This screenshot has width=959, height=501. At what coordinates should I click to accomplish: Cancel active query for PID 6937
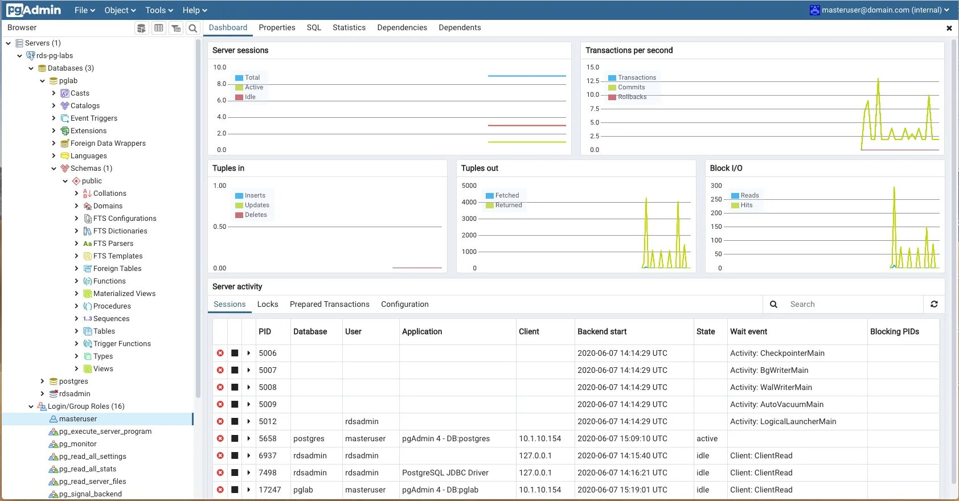pos(235,455)
